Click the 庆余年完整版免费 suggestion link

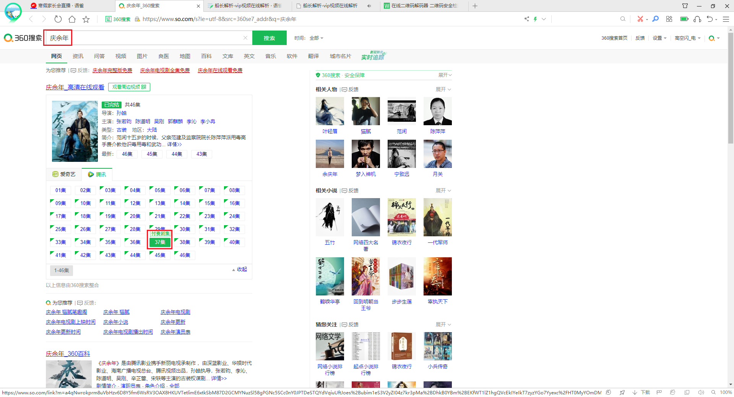pos(112,70)
